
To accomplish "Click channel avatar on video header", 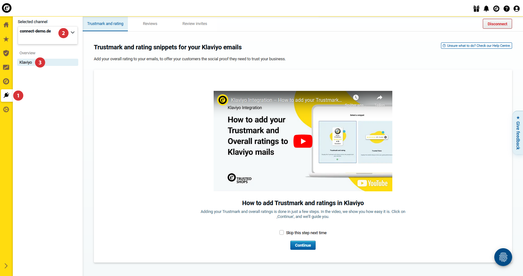I will [x=223, y=100].
